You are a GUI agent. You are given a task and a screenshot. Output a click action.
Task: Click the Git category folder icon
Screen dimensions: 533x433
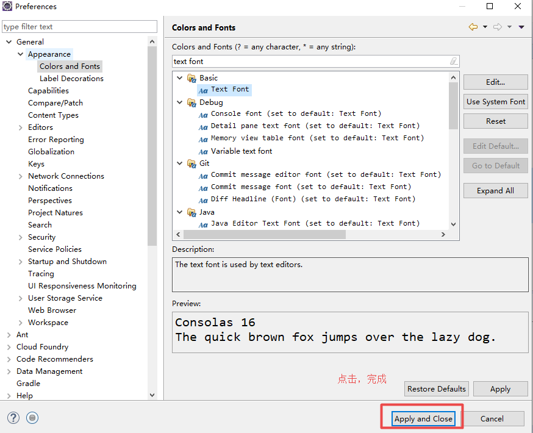click(x=191, y=164)
